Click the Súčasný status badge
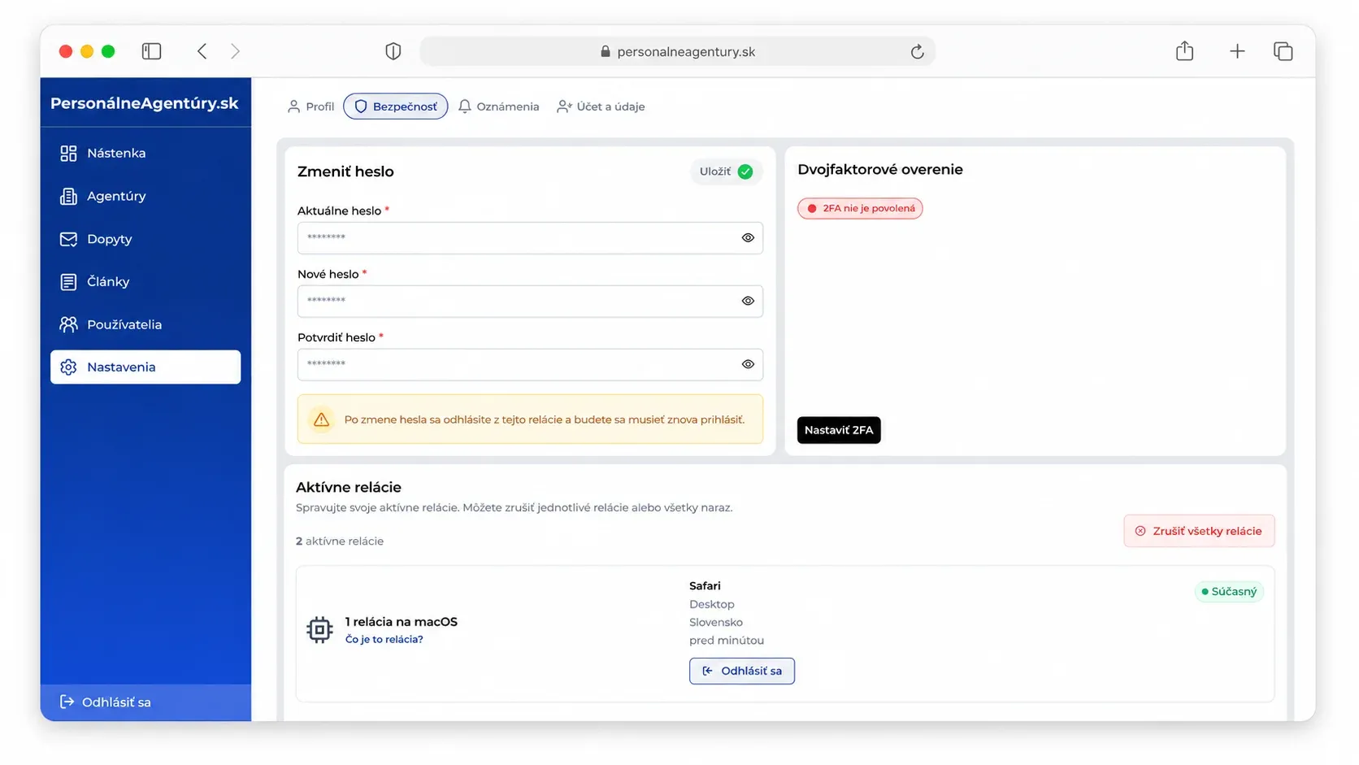Image resolution: width=1359 pixels, height=765 pixels. click(x=1229, y=592)
